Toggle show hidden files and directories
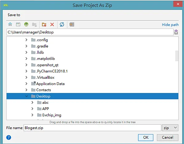 [72, 24]
